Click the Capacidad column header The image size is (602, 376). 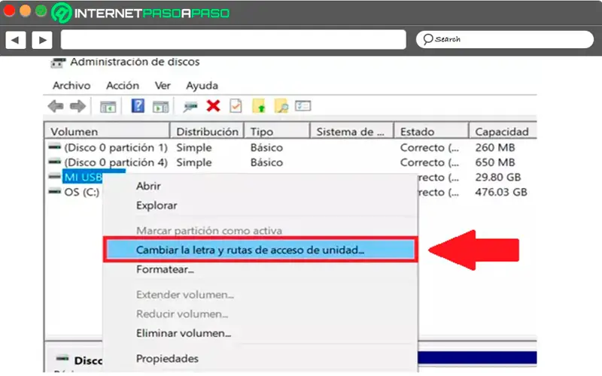pos(503,132)
